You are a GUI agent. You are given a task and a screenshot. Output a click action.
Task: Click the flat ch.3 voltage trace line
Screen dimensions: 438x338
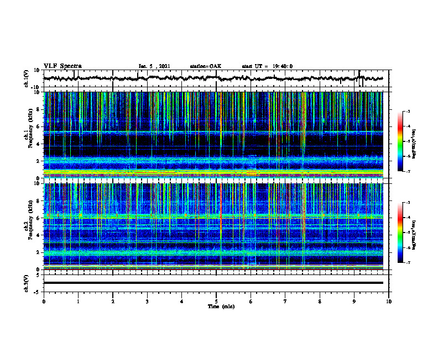[213, 283]
